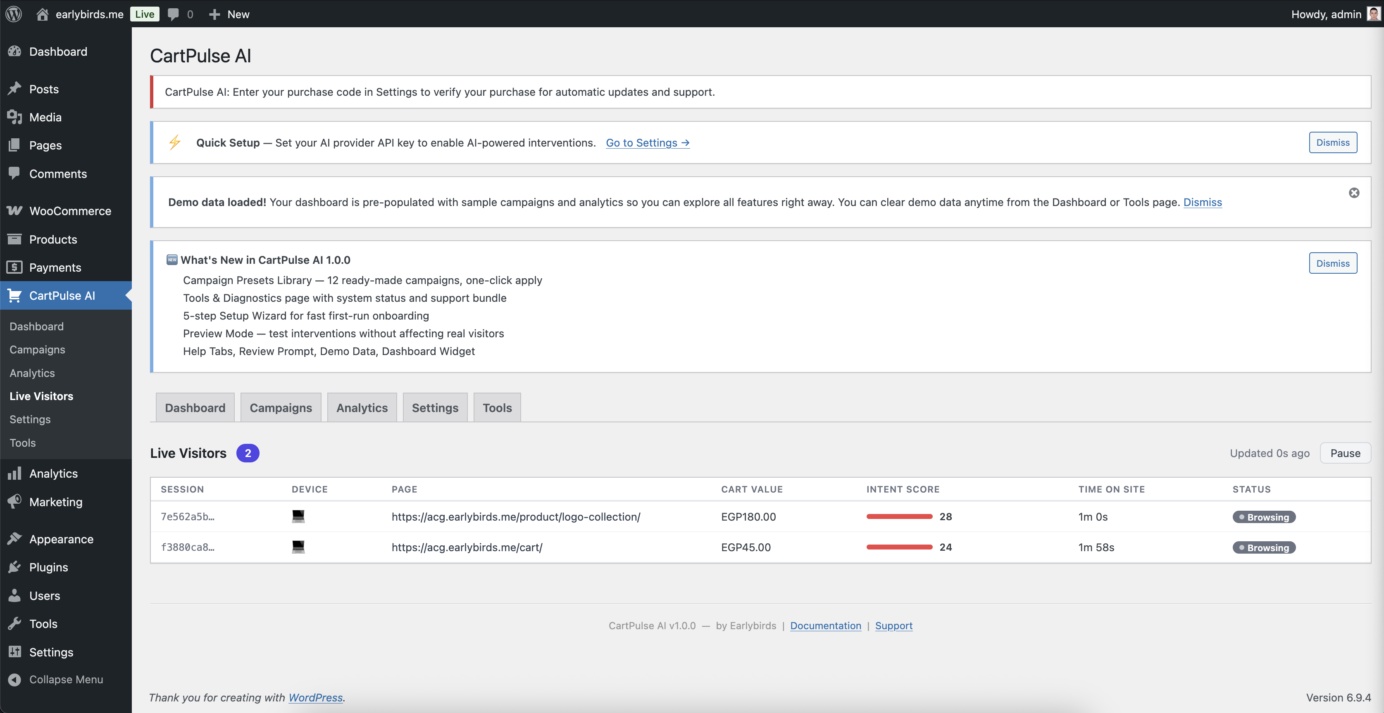Click the CartPulse AI cart icon

(14, 295)
